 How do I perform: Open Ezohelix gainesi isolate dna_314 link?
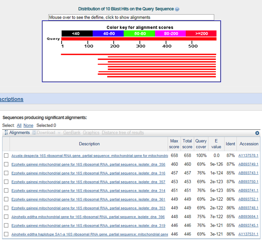coord(88,191)
